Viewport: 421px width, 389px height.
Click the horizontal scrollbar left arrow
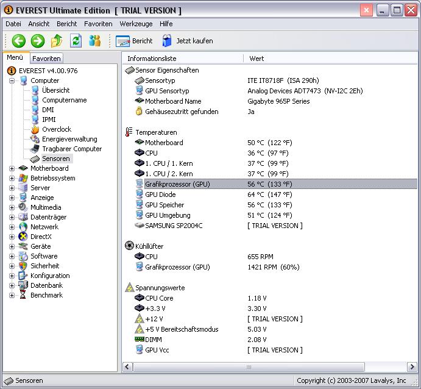(x=127, y=366)
